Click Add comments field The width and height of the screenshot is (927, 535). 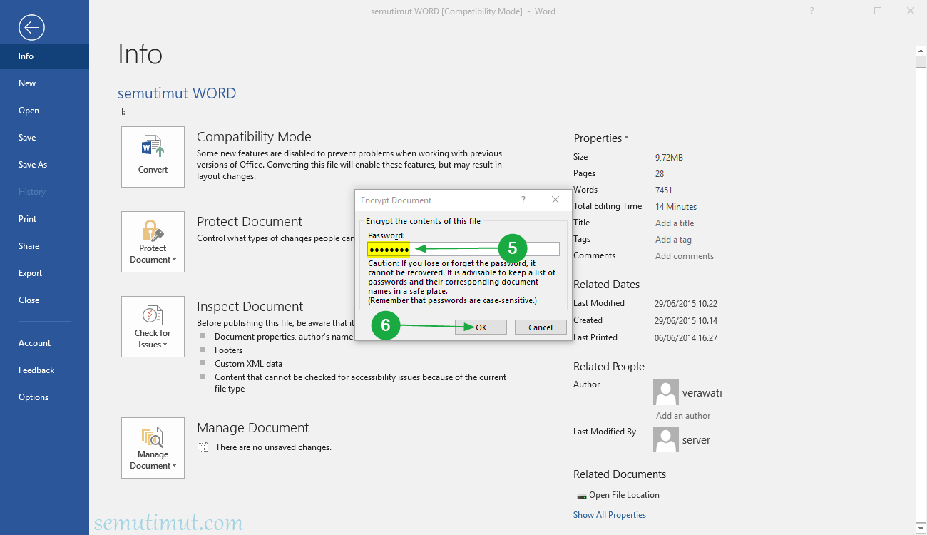click(x=685, y=256)
